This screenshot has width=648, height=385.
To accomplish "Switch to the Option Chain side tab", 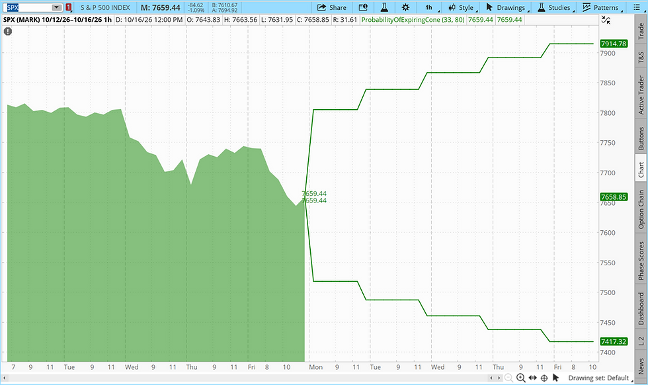I will tap(641, 209).
